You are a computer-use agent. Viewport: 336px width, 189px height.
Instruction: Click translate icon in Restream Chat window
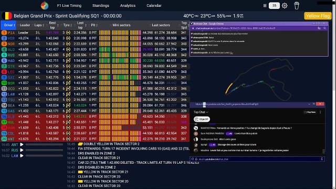[x=319, y=28]
